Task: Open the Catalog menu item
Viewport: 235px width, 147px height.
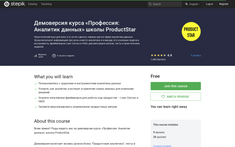Action: point(33,4)
